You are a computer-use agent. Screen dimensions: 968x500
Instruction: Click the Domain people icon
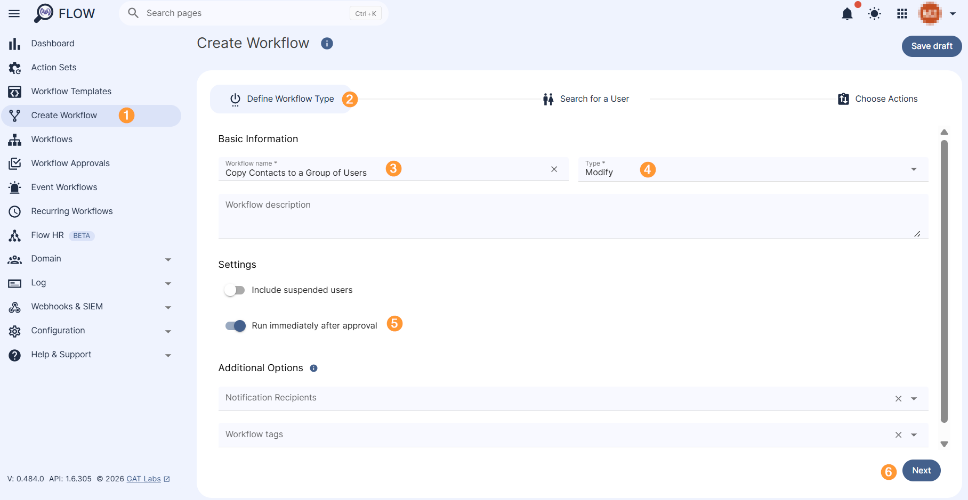pyautogui.click(x=15, y=259)
